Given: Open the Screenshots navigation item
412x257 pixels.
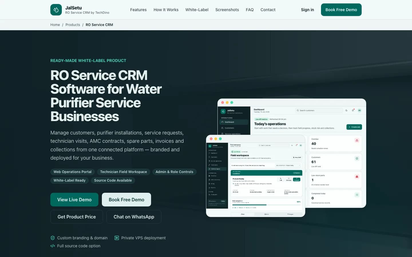Looking at the screenshot, I should (227, 10).
